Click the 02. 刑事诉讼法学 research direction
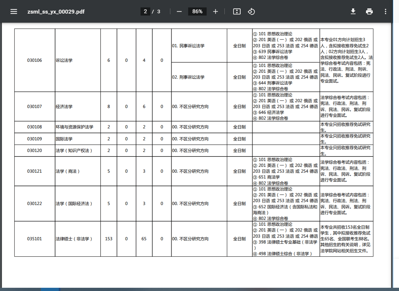 coord(188,77)
